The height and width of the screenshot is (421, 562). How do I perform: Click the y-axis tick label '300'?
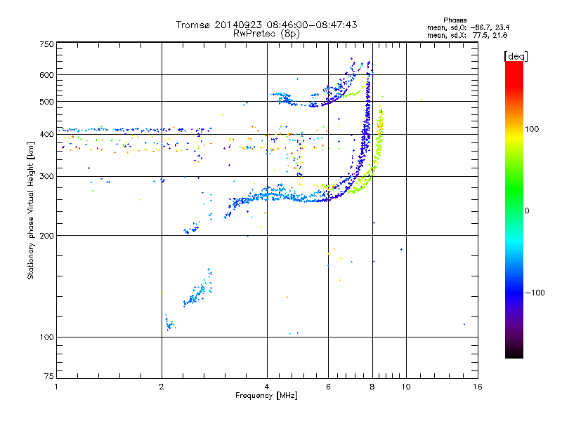tap(46, 177)
